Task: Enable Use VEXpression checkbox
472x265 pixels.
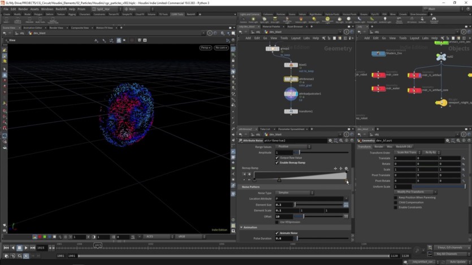Action: [277, 222]
